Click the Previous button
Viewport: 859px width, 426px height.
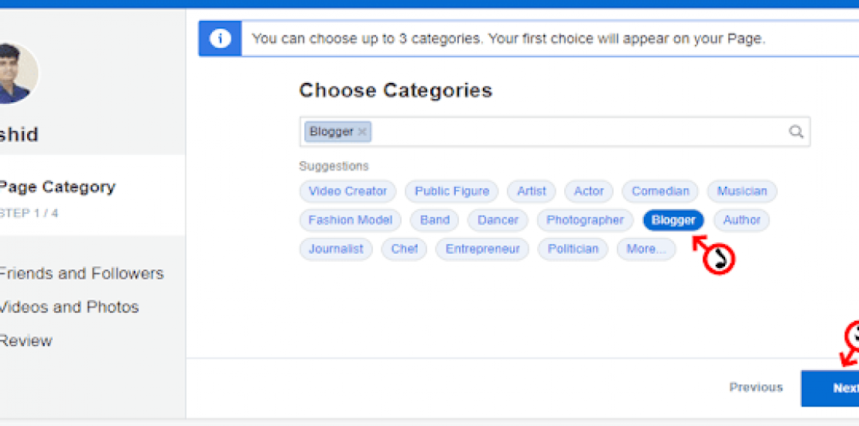[x=755, y=387]
